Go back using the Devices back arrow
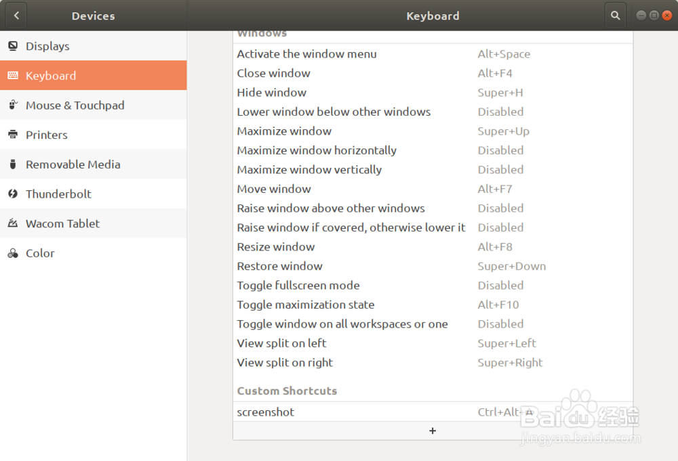Image resolution: width=678 pixels, height=461 pixels. (16, 16)
